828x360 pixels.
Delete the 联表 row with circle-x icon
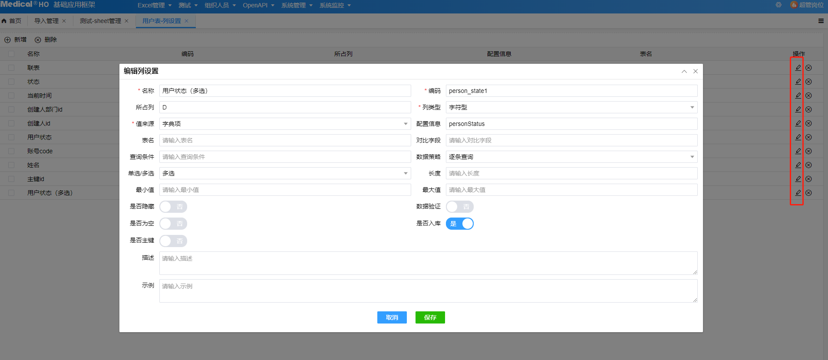coord(808,68)
